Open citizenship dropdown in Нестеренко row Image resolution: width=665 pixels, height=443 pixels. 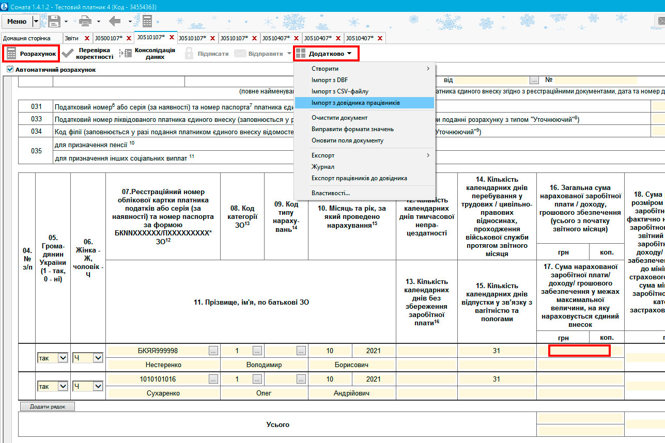[x=63, y=357]
